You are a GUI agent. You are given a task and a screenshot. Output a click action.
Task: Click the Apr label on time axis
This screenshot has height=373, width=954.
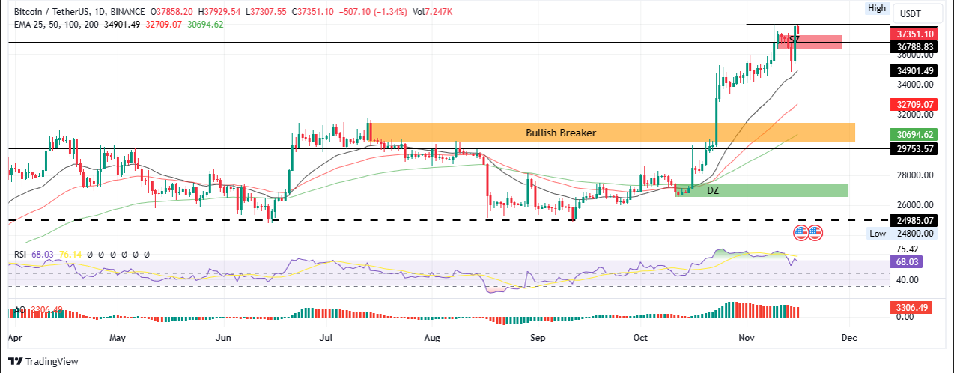15,338
